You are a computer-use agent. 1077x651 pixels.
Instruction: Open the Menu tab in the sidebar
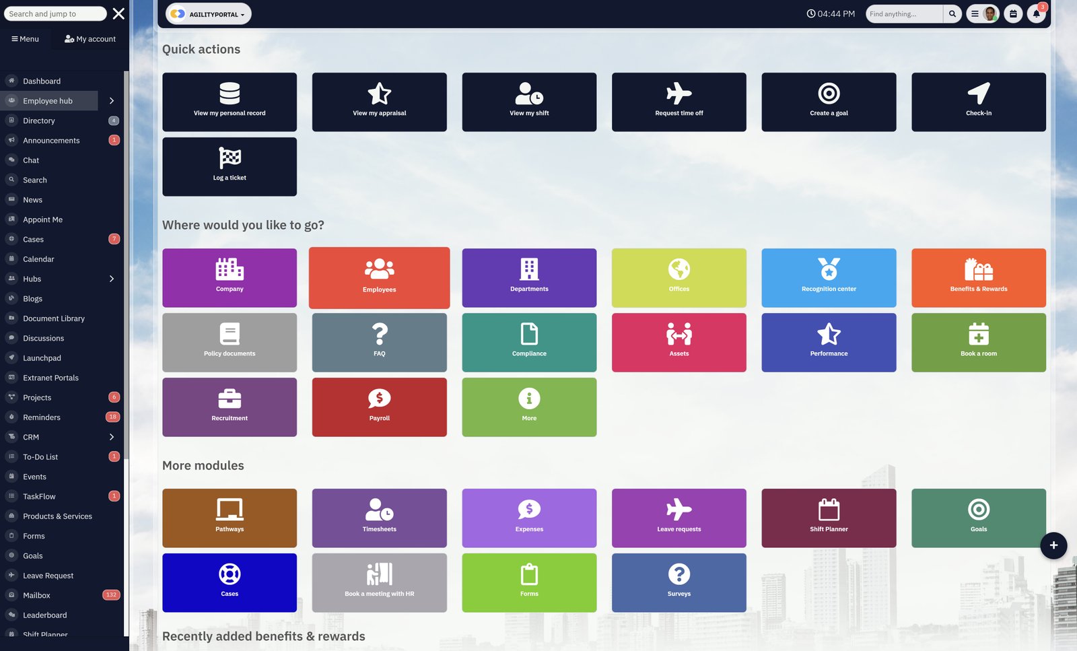pos(25,38)
